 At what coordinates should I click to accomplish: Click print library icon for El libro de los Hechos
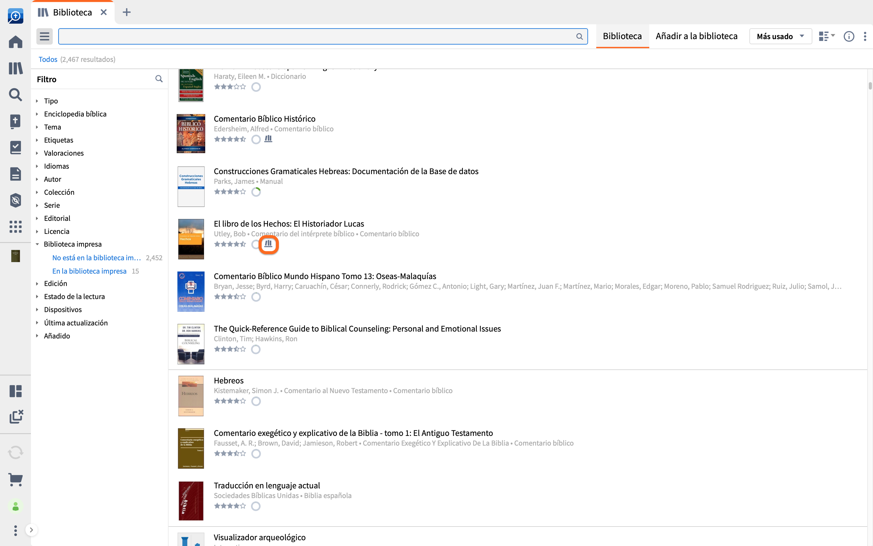coord(268,244)
